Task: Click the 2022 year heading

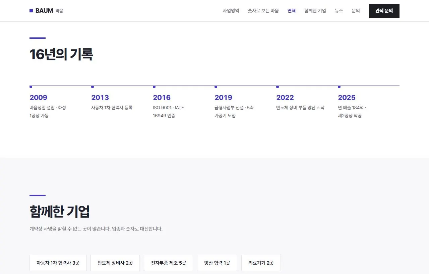Action: 285,98
